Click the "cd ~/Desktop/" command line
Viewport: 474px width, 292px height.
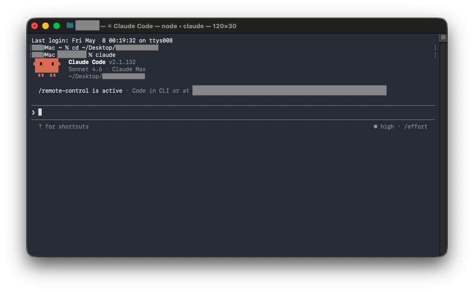[x=115, y=48]
